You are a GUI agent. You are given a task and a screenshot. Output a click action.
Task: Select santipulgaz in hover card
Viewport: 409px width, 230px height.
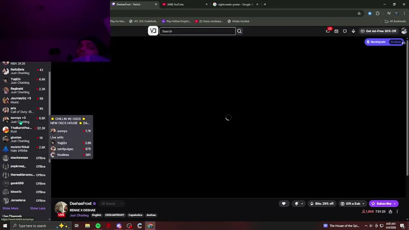click(71, 149)
